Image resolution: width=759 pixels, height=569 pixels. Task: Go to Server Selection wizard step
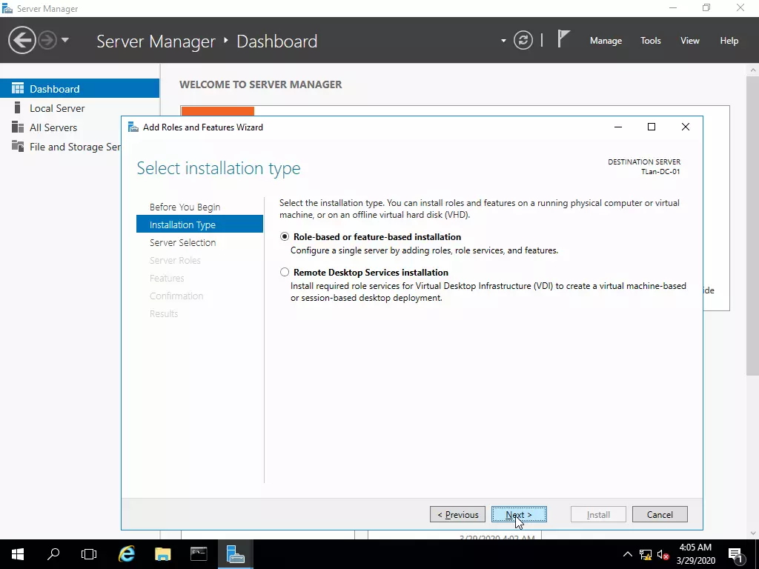coord(182,242)
